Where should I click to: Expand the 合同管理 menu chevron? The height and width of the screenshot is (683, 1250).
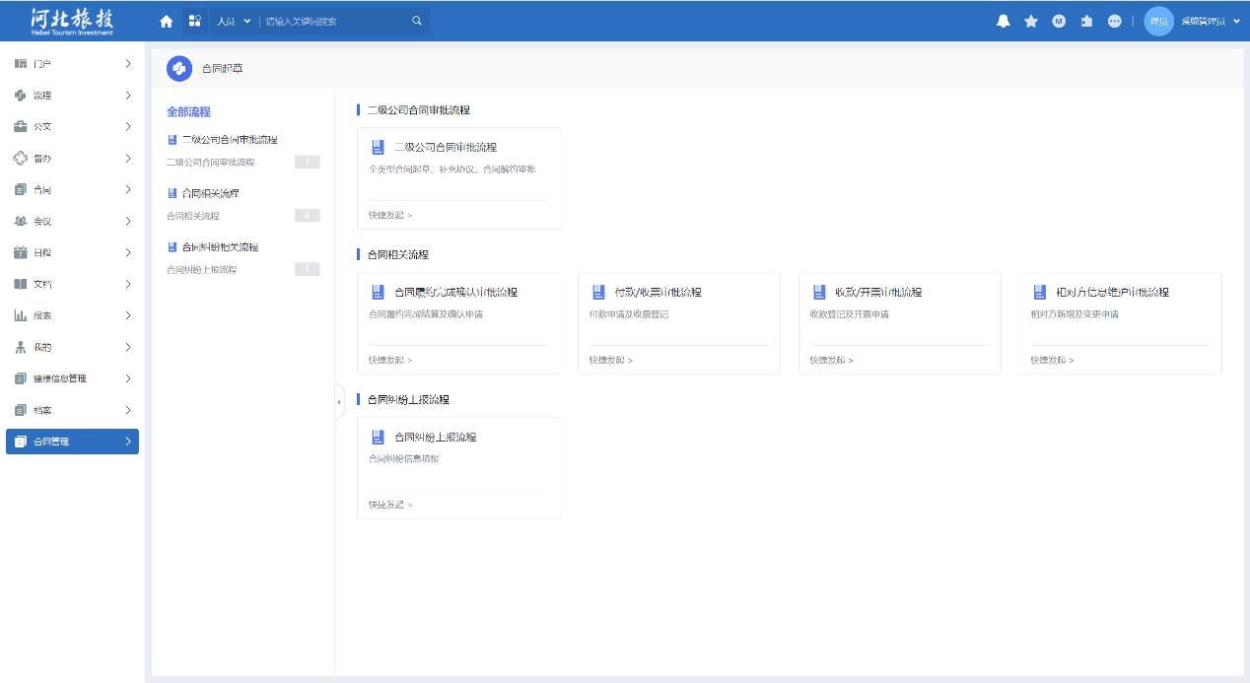(x=128, y=443)
